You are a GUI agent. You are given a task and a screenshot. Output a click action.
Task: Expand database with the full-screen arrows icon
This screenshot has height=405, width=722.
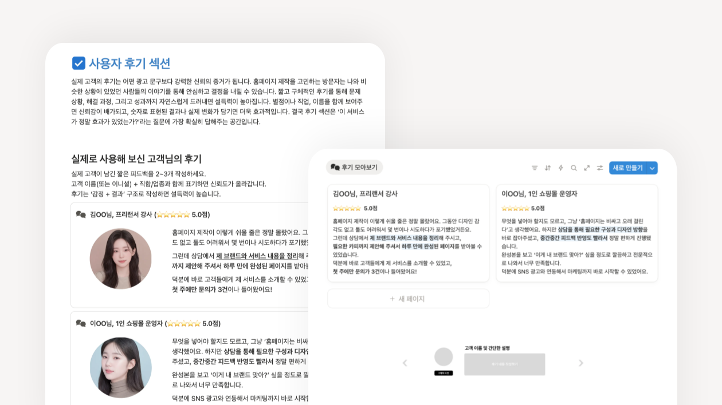[x=587, y=168]
